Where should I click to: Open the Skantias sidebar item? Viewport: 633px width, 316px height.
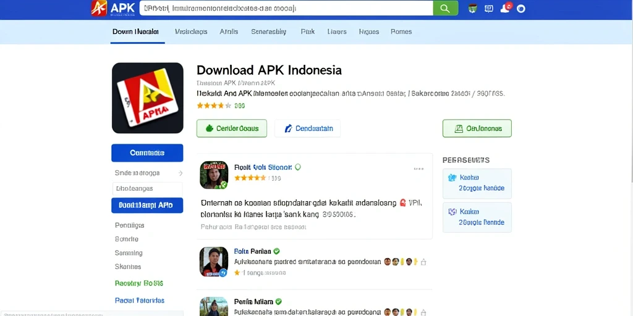[128, 267]
